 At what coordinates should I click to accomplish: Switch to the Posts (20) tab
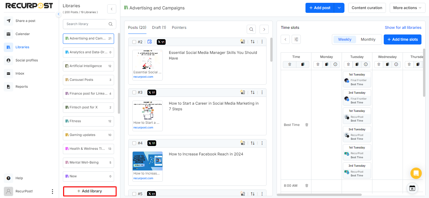(x=137, y=28)
